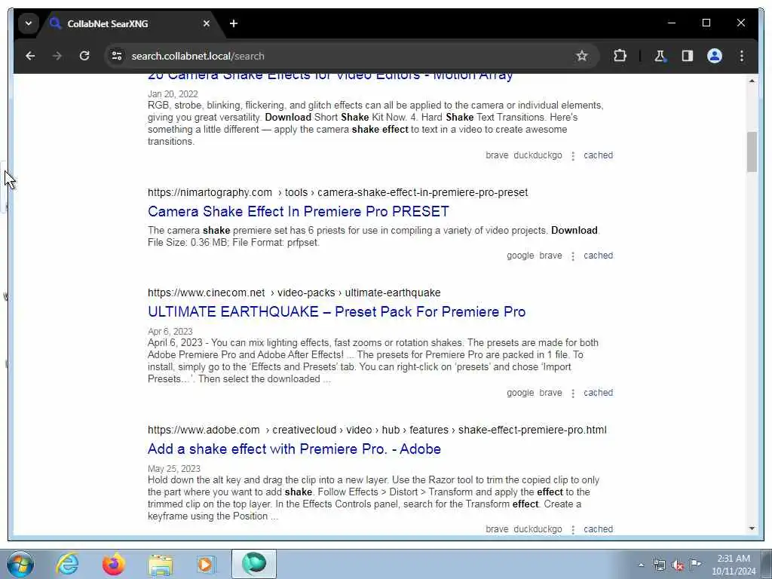
Task: Open the Windows Start menu
Action: (20, 564)
